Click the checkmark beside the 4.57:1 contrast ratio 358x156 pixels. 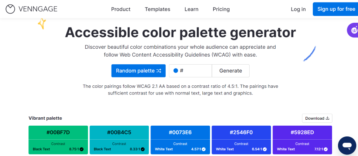pos(204,149)
